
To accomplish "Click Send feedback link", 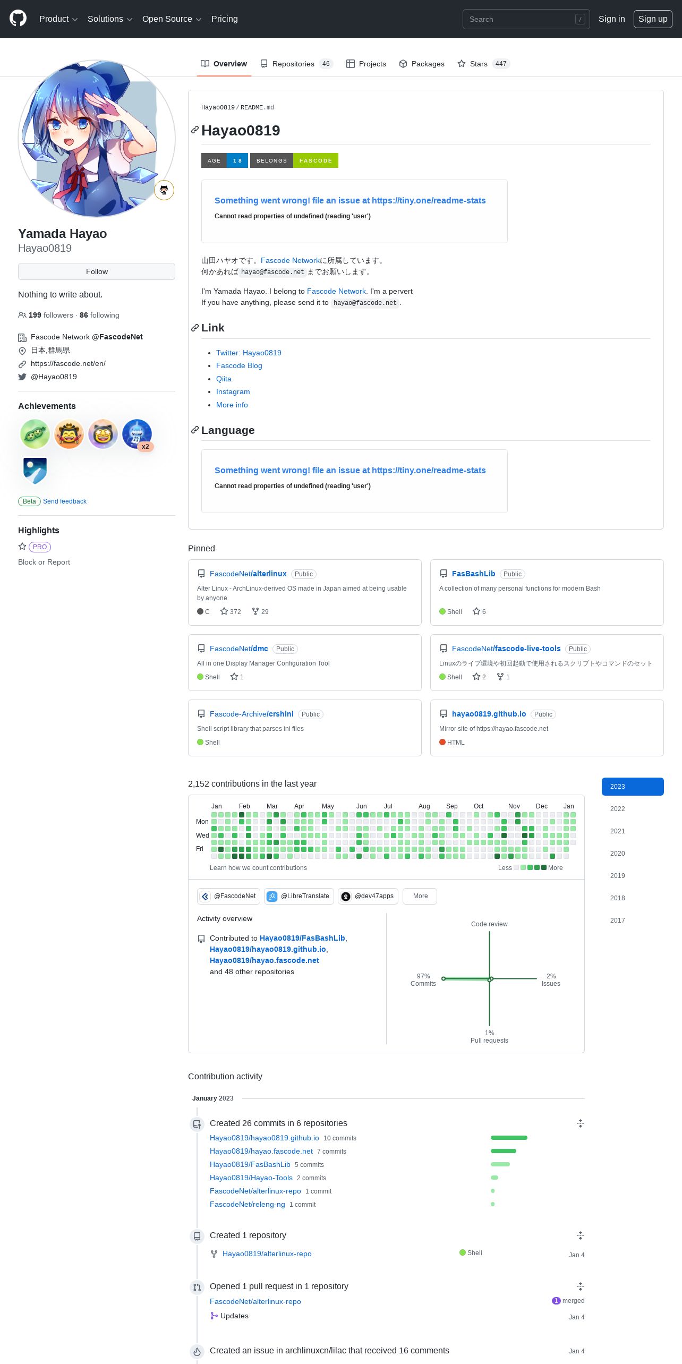I will 65,501.
